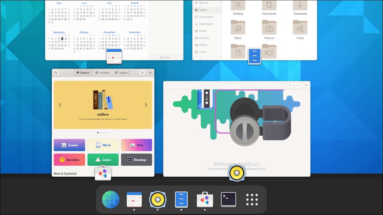This screenshot has width=383, height=215.
Task: Launch Terminal from the dock
Action: [229, 199]
